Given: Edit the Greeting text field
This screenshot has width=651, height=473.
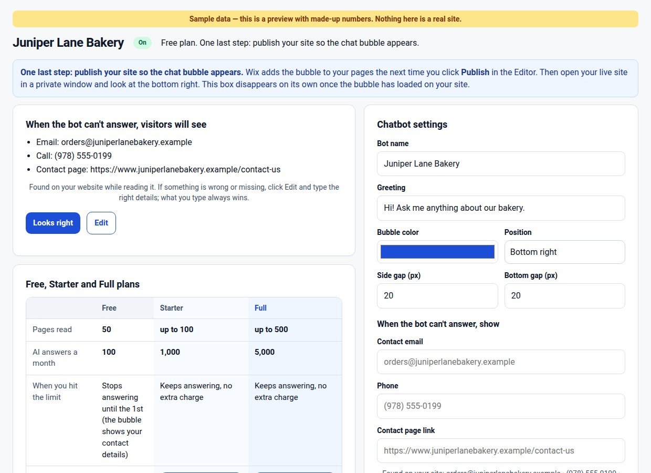Looking at the screenshot, I should pyautogui.click(x=501, y=208).
